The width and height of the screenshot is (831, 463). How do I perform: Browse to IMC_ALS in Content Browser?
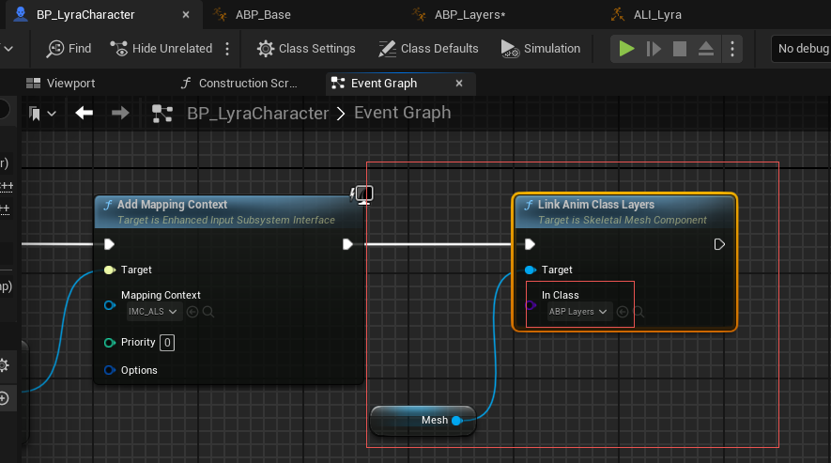pyautogui.click(x=208, y=312)
